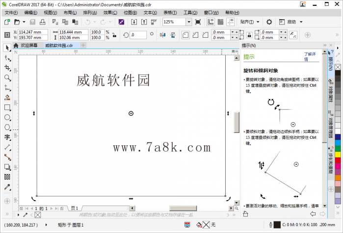
Task: Select the Crop tool
Action: 7,68
